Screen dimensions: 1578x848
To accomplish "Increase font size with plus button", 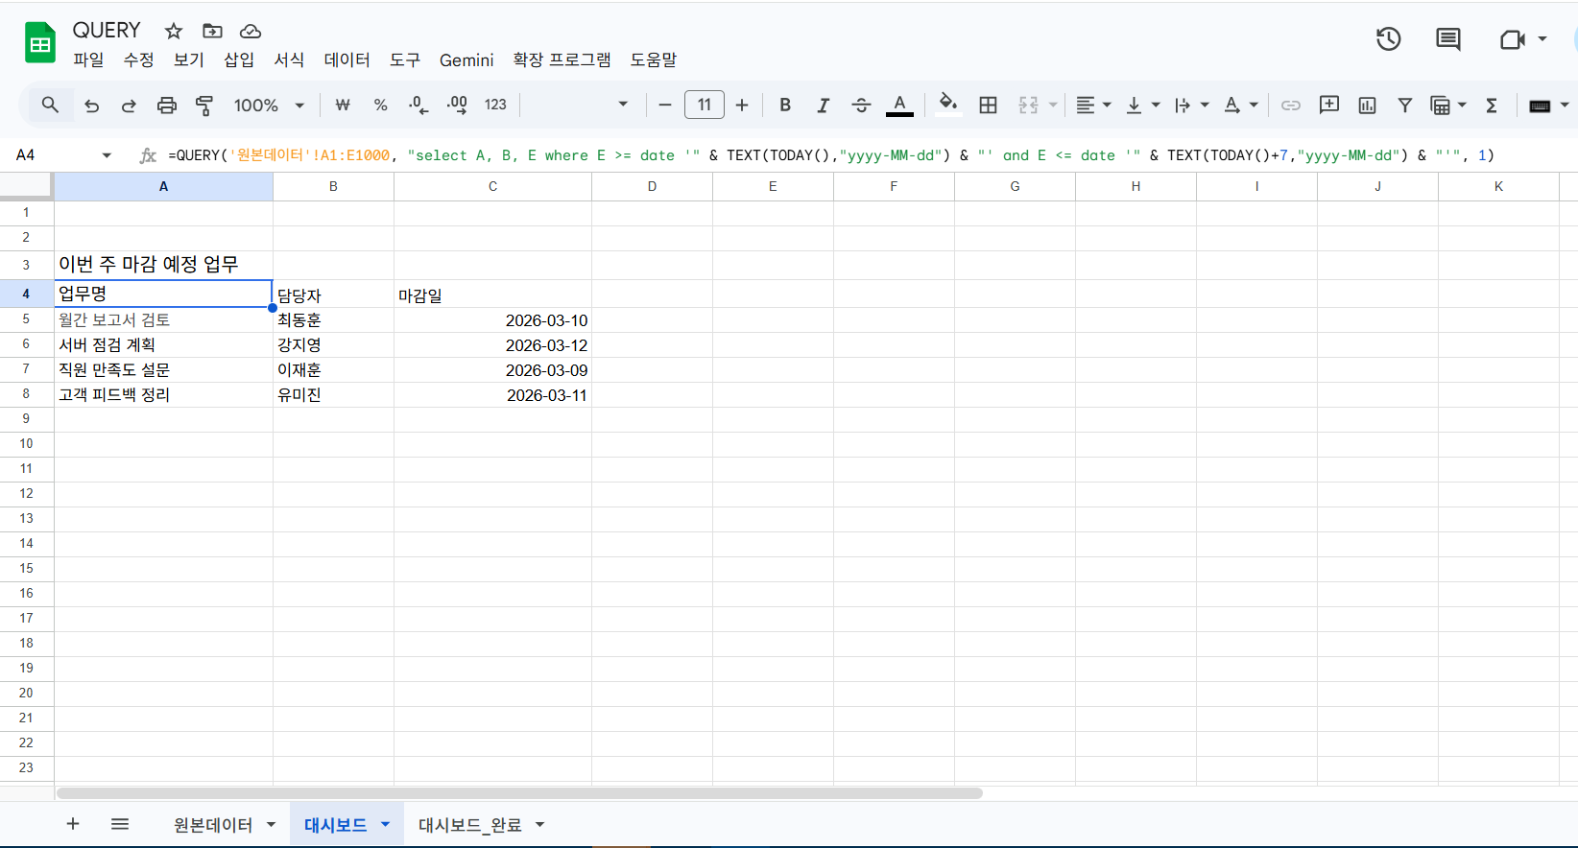I will (x=742, y=106).
